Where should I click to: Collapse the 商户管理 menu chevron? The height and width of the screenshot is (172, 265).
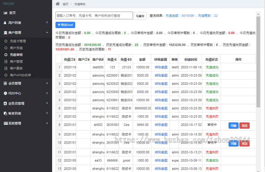[47, 32]
